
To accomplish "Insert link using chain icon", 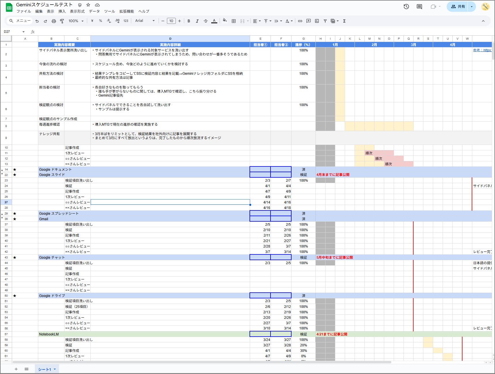I will [x=300, y=21].
